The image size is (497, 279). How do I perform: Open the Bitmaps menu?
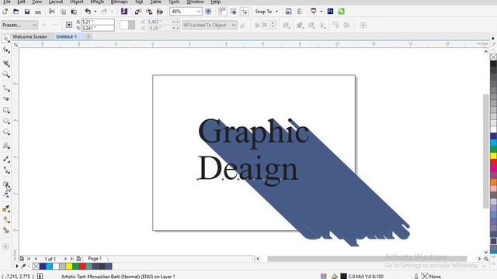119,2
